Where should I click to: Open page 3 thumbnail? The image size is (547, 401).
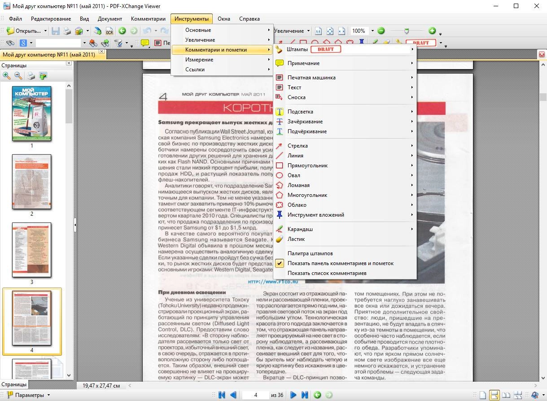pyautogui.click(x=31, y=250)
